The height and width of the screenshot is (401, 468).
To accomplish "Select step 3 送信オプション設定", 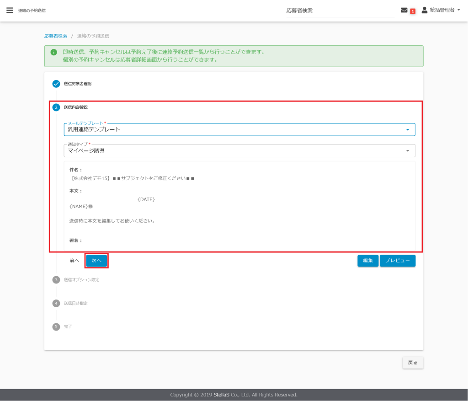I will click(56, 279).
